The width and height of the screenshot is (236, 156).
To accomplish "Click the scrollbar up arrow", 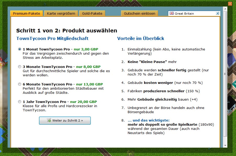I will 225,9.
